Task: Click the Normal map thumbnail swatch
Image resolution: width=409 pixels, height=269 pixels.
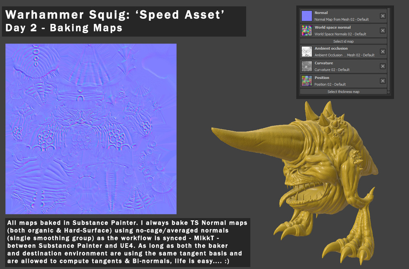Action: [307, 16]
